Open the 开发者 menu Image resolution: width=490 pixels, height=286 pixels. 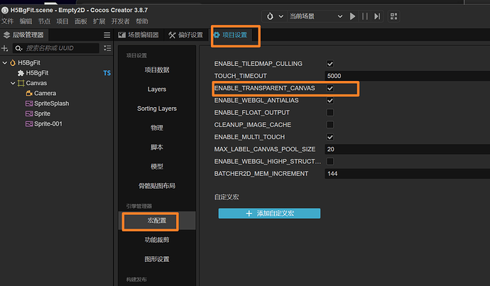120,21
